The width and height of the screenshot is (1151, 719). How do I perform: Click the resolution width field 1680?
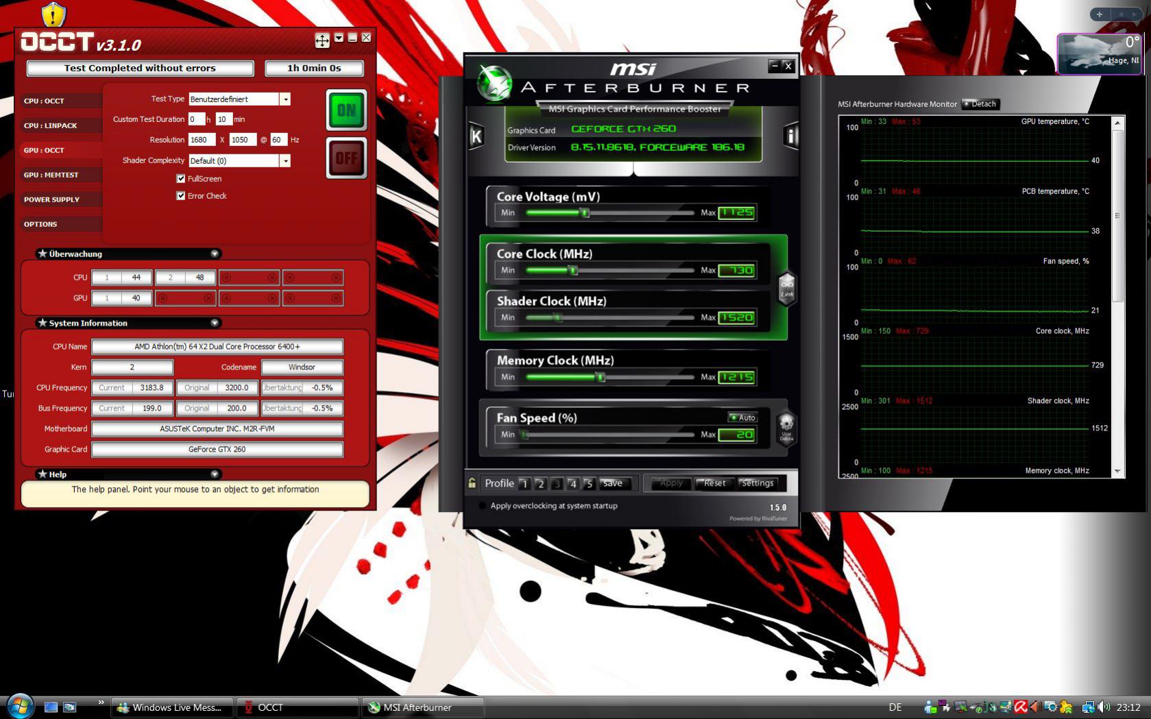[202, 140]
